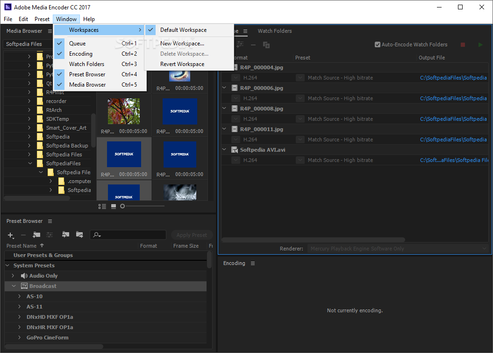Click Import Presets icon
Image resolution: width=493 pixels, height=353 pixels.
pyautogui.click(x=65, y=234)
